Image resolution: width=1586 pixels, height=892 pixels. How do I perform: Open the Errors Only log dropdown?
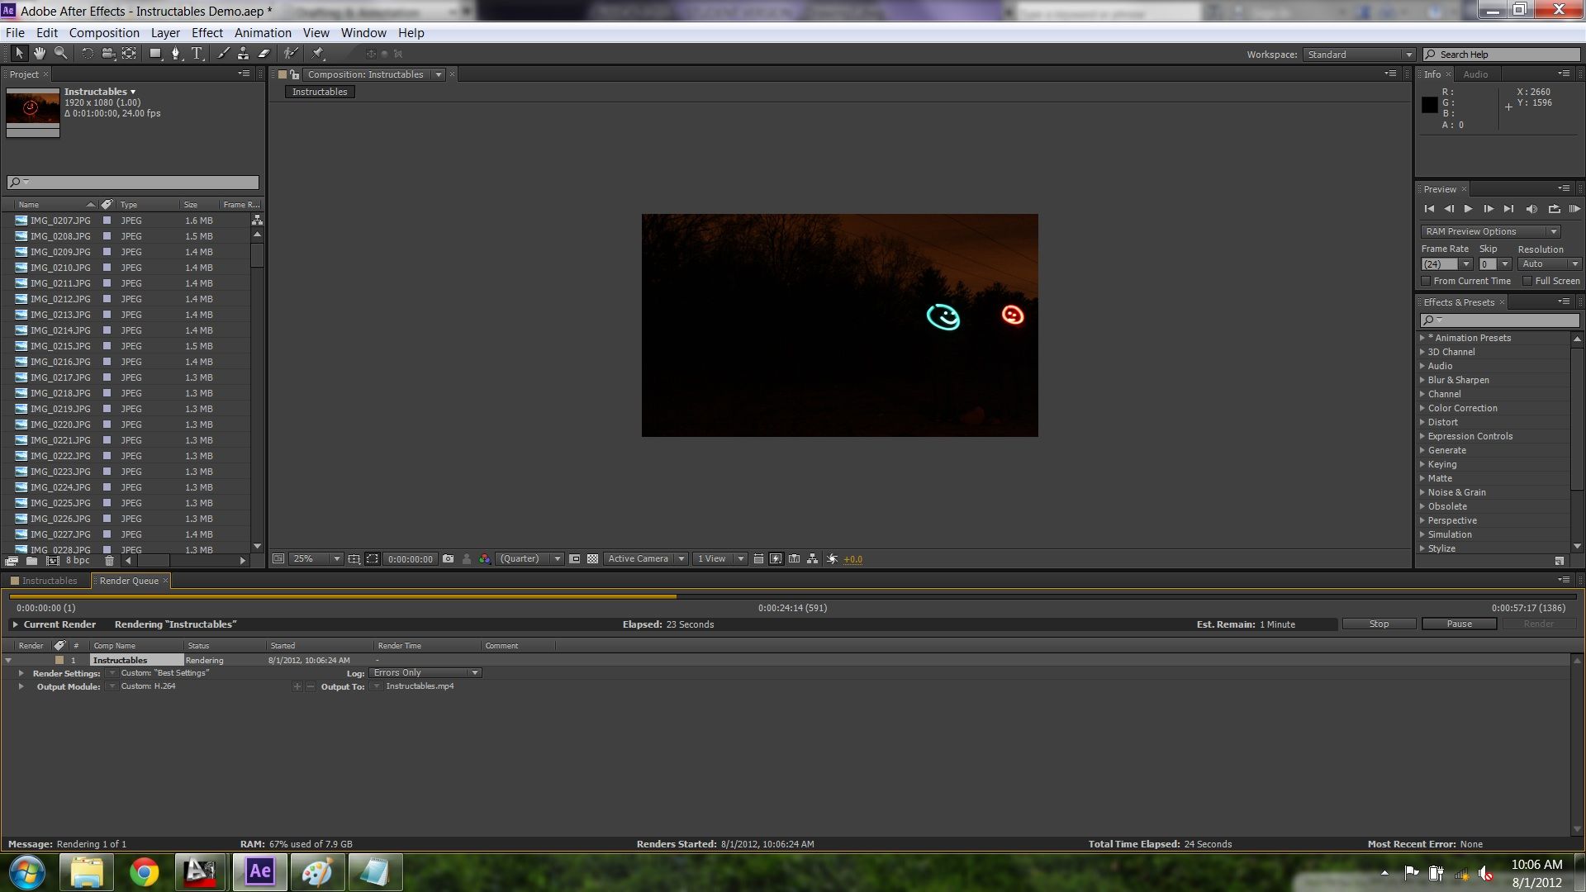point(425,673)
